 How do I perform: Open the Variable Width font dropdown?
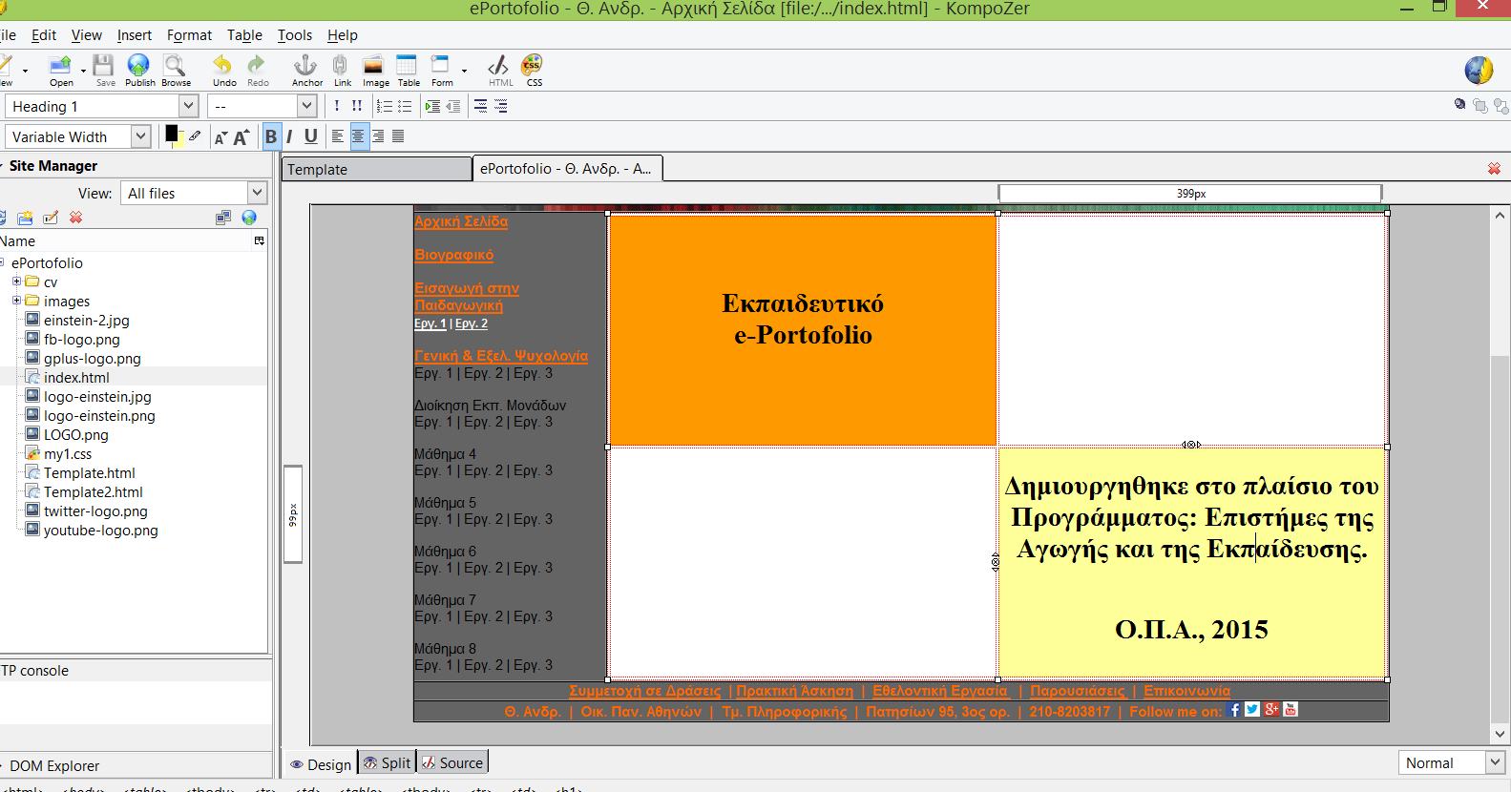point(77,136)
